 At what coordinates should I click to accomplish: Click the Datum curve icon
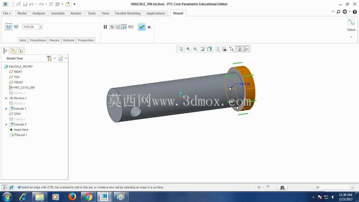click(351, 22)
